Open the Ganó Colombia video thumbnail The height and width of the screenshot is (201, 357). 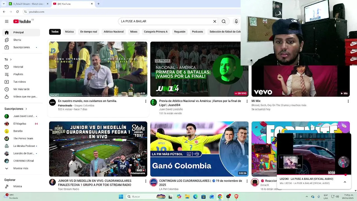tap(199, 149)
